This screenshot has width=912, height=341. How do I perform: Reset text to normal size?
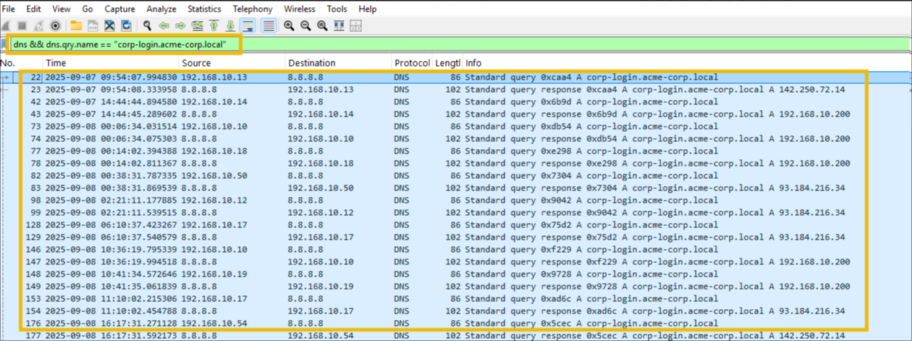(322, 26)
